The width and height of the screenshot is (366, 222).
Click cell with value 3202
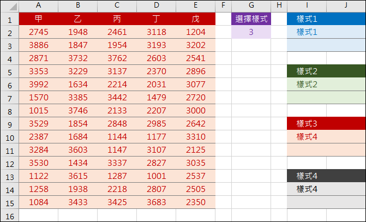196,45
